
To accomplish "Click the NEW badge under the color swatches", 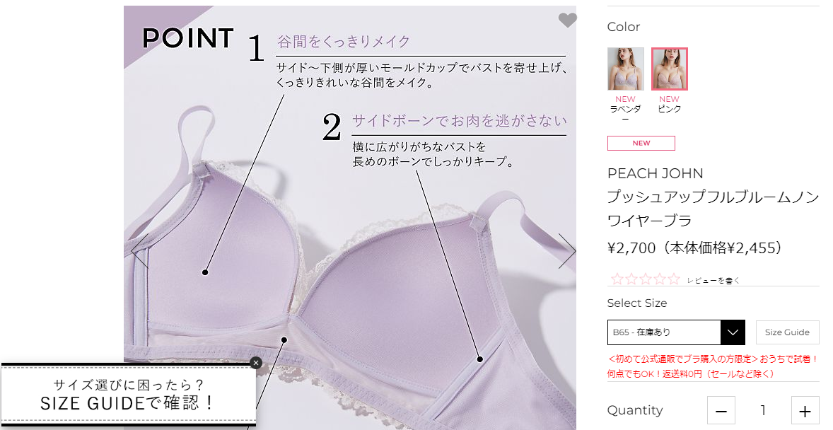I will coord(641,143).
